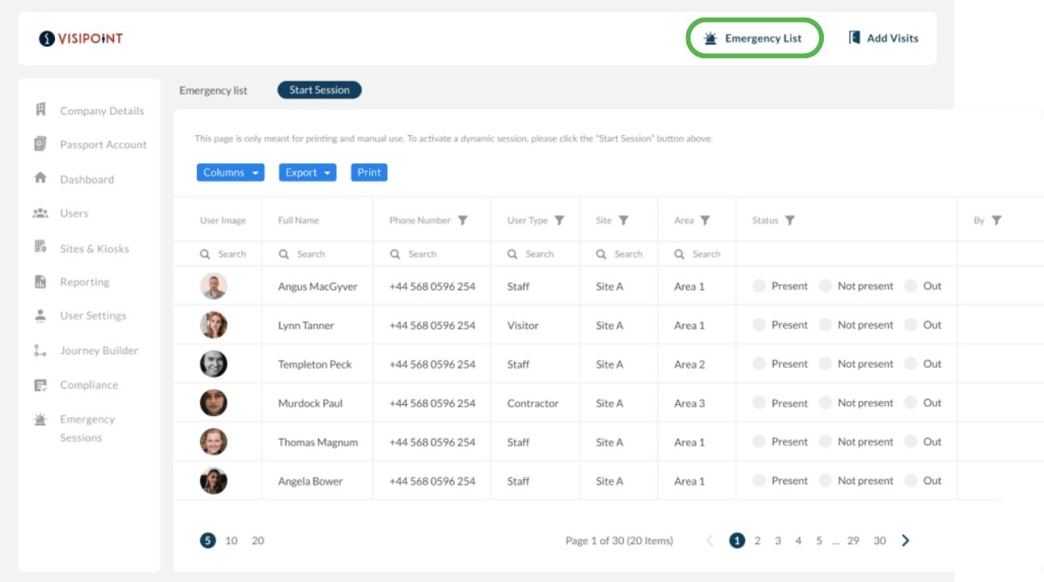Click the Journey Builder sidebar icon

point(40,351)
